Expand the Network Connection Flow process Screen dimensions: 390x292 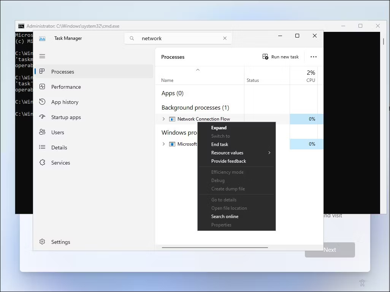[163, 119]
